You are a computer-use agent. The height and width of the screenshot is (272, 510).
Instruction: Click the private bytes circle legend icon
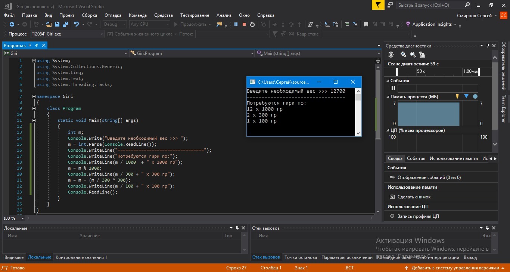[x=475, y=96]
